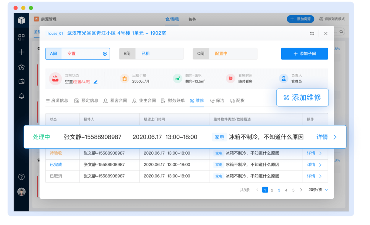The height and width of the screenshot is (225, 370).
Task: Click the 已完成 status cell
Action: pyautogui.click(x=56, y=165)
